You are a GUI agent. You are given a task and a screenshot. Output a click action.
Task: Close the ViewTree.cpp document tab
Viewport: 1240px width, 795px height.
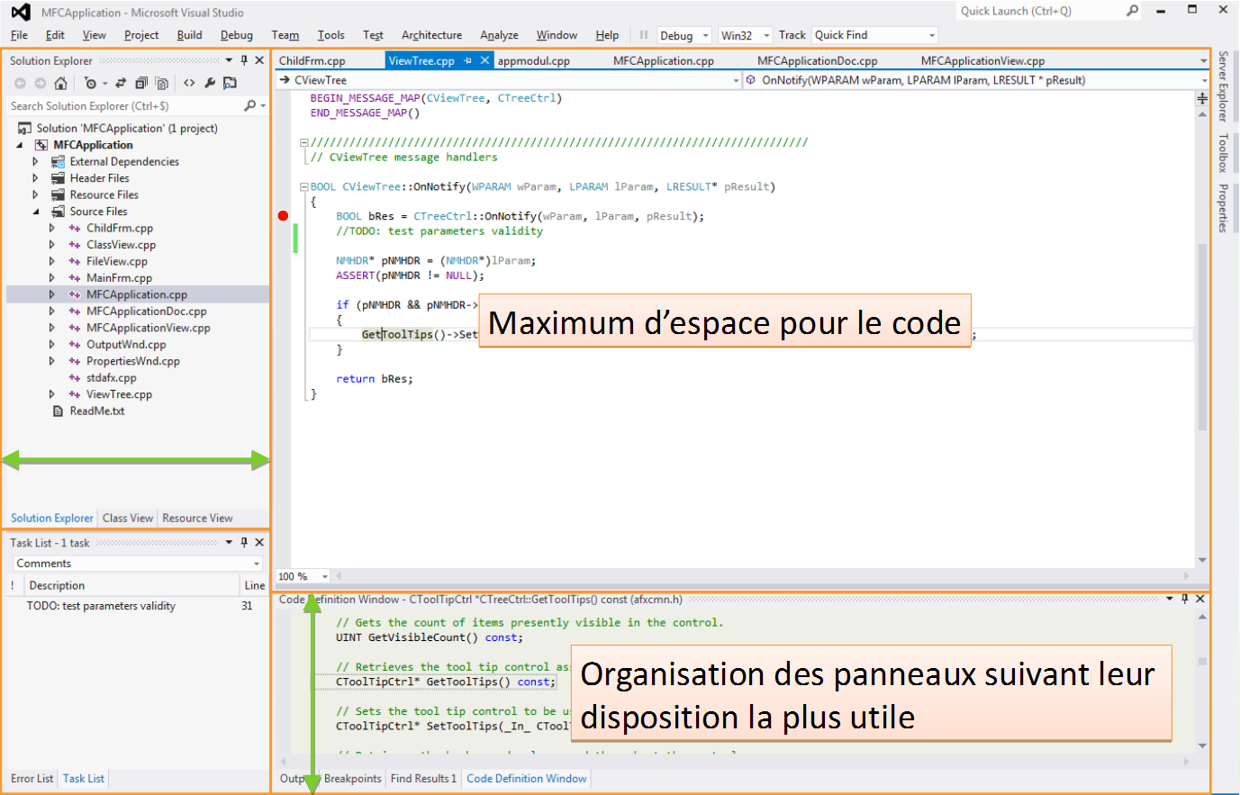pyautogui.click(x=484, y=60)
